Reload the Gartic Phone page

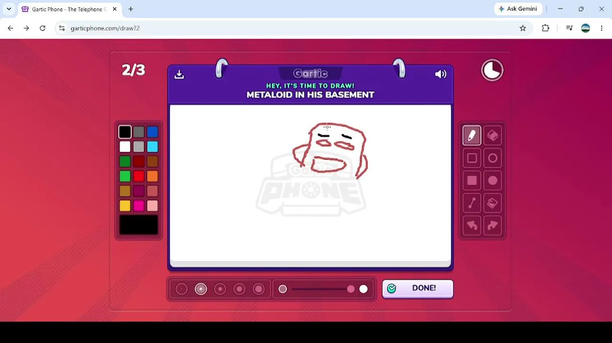[42, 28]
